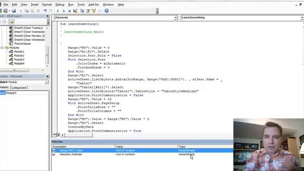Viewport: 304px width, 171px height.
Task: Click the Find binoculars icon
Action: [x=38, y=11]
